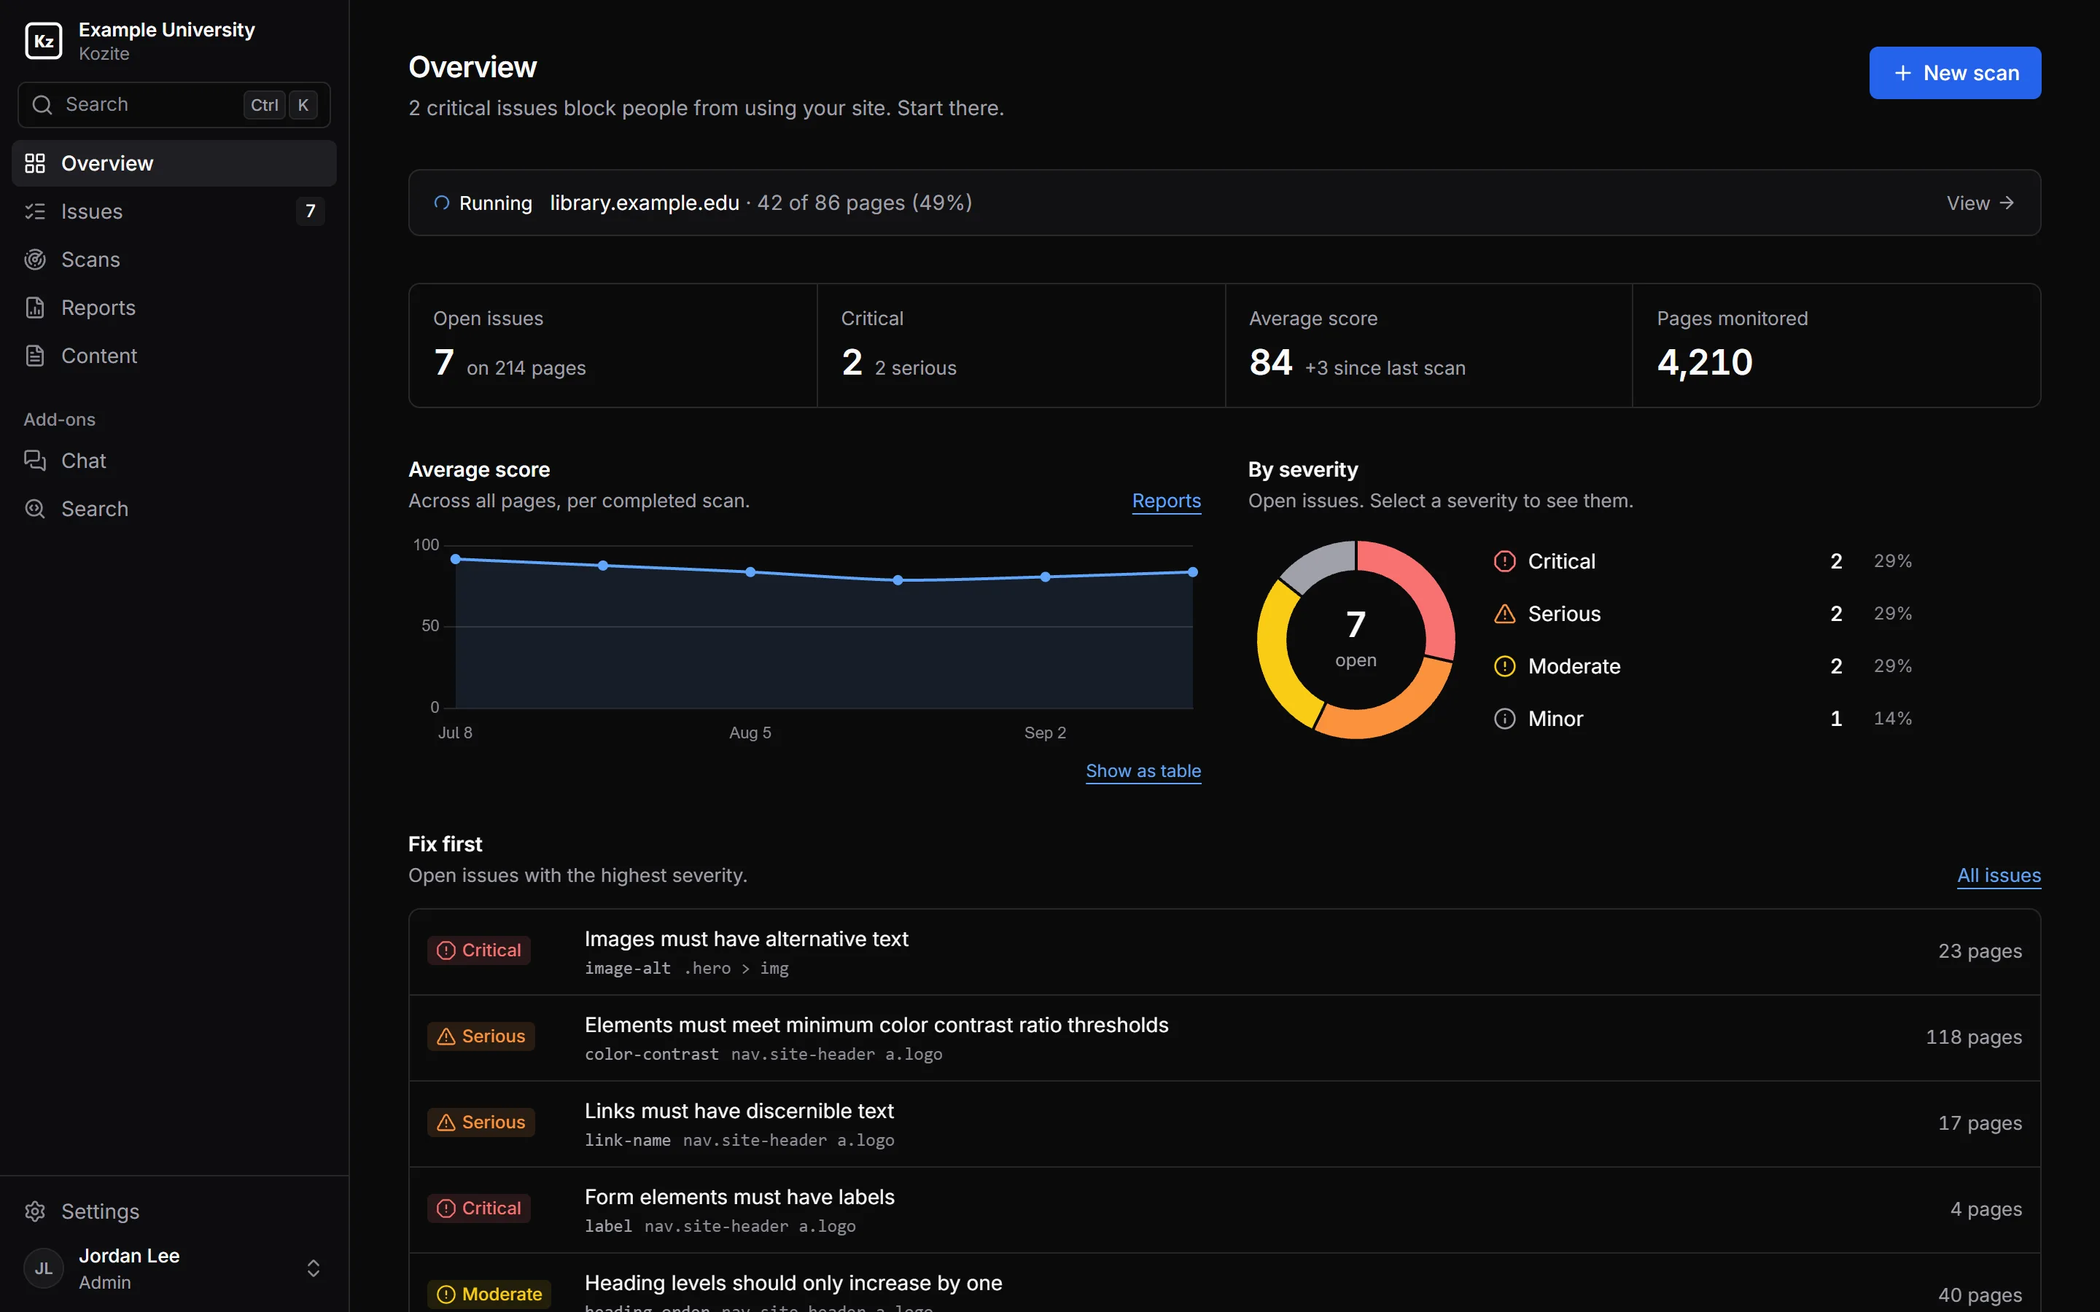Click the Moderate alert icon in severity legend
The width and height of the screenshot is (2100, 1312).
pos(1505,666)
